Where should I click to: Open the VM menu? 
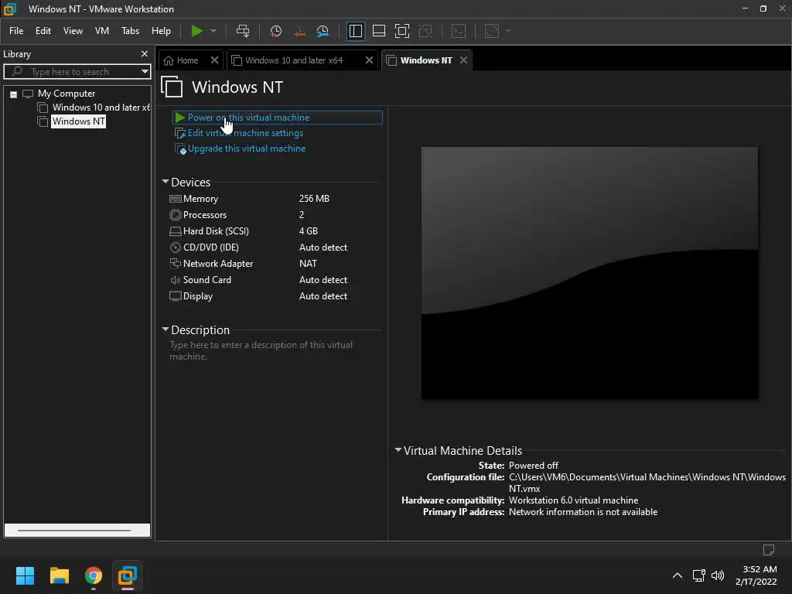(102, 31)
